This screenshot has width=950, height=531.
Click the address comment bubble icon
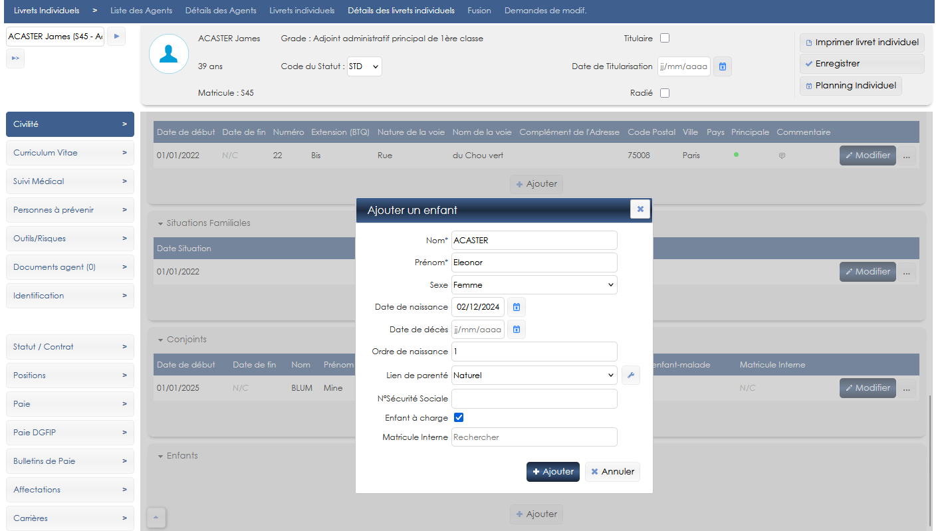coord(782,156)
